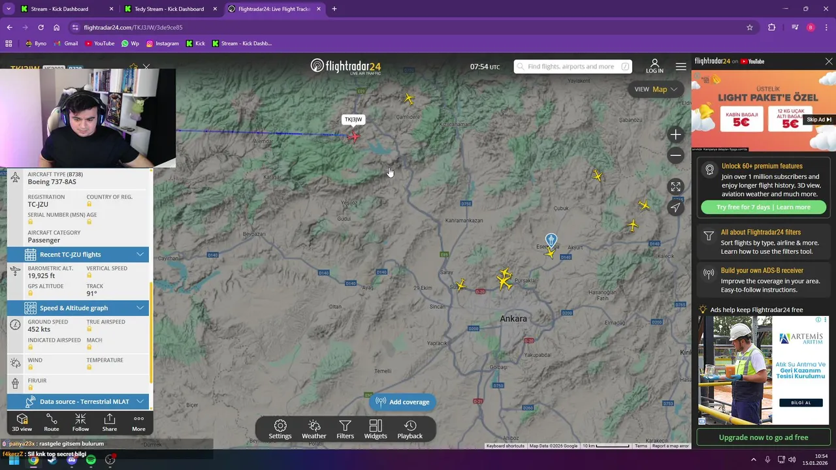Open the Gmail bookmark

[65, 44]
